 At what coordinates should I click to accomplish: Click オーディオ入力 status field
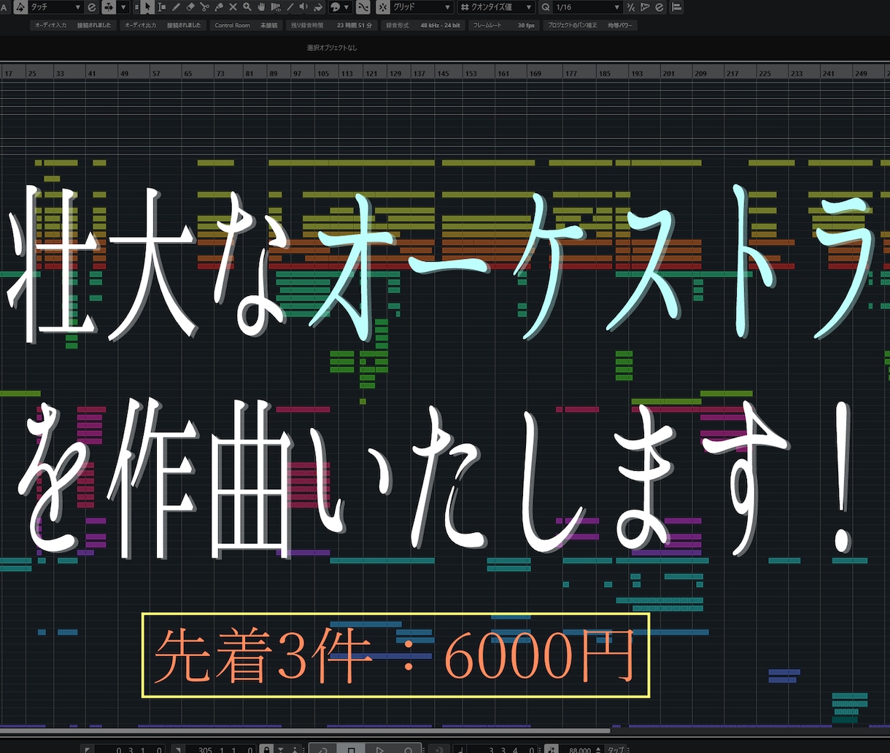(71, 26)
